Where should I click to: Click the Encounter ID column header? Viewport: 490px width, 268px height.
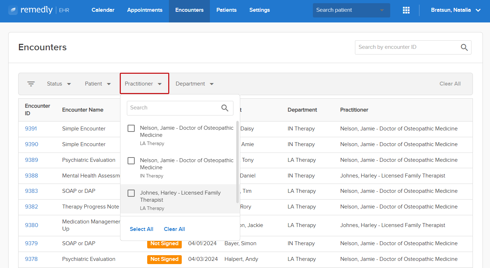pyautogui.click(x=37, y=110)
